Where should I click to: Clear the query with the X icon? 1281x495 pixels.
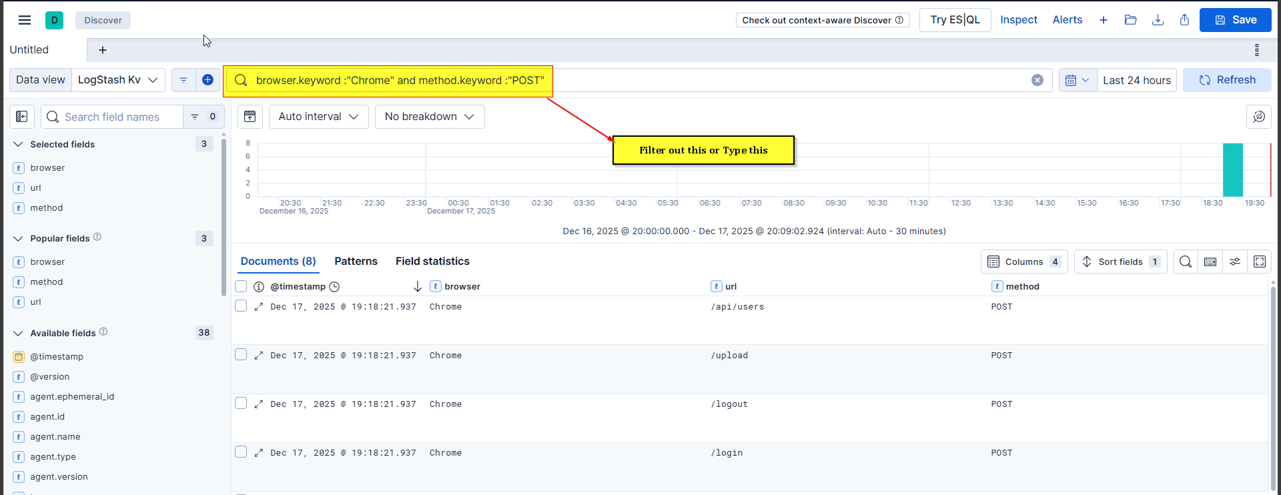[1037, 80]
